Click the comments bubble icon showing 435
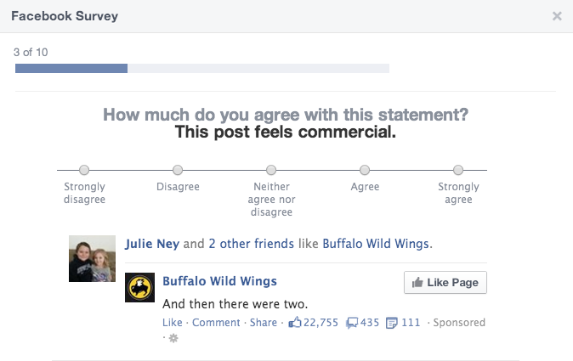573x361 pixels. pos(352,323)
